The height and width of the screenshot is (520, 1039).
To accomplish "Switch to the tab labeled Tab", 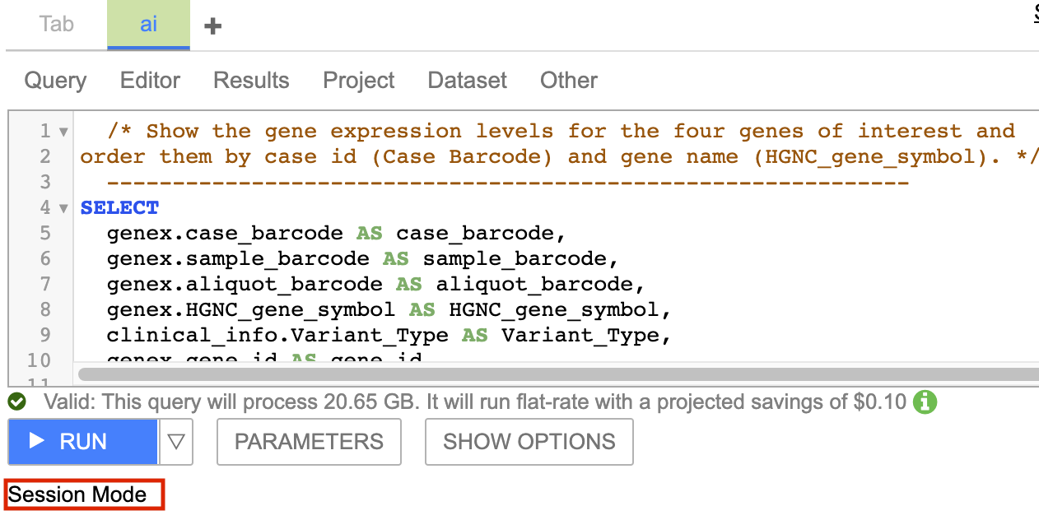I will point(57,24).
